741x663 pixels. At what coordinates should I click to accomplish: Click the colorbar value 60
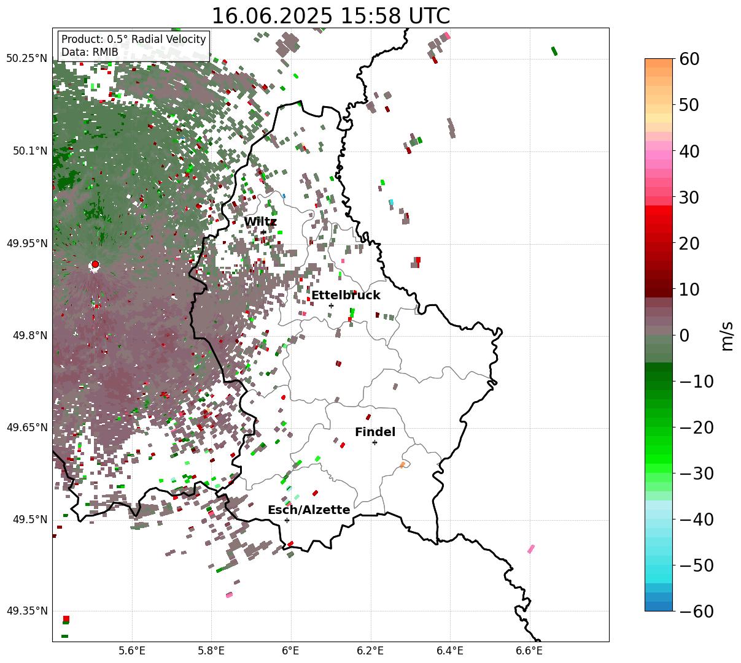click(x=688, y=59)
